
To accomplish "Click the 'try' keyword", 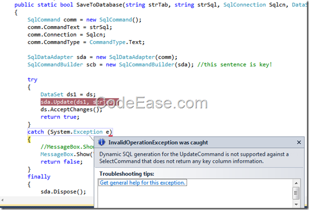I will click(32, 80).
